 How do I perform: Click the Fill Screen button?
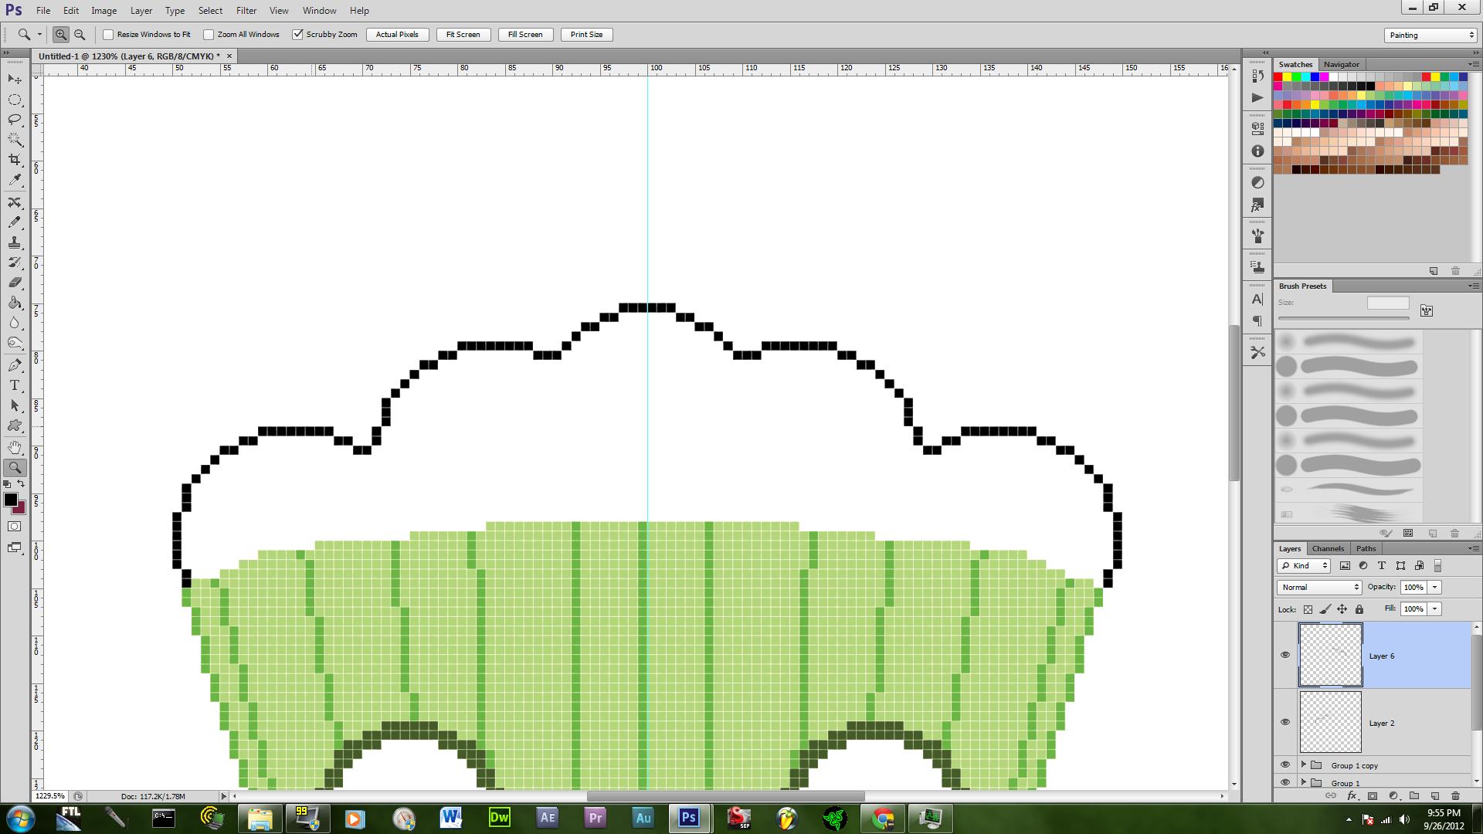525,35
